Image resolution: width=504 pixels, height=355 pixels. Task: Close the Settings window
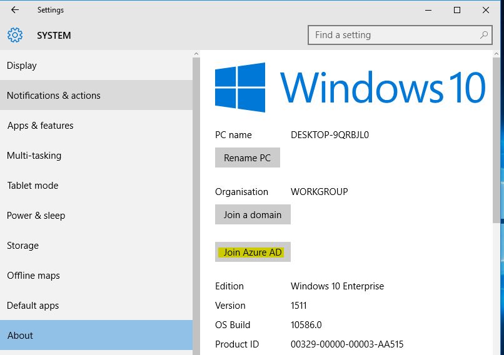[x=486, y=10]
